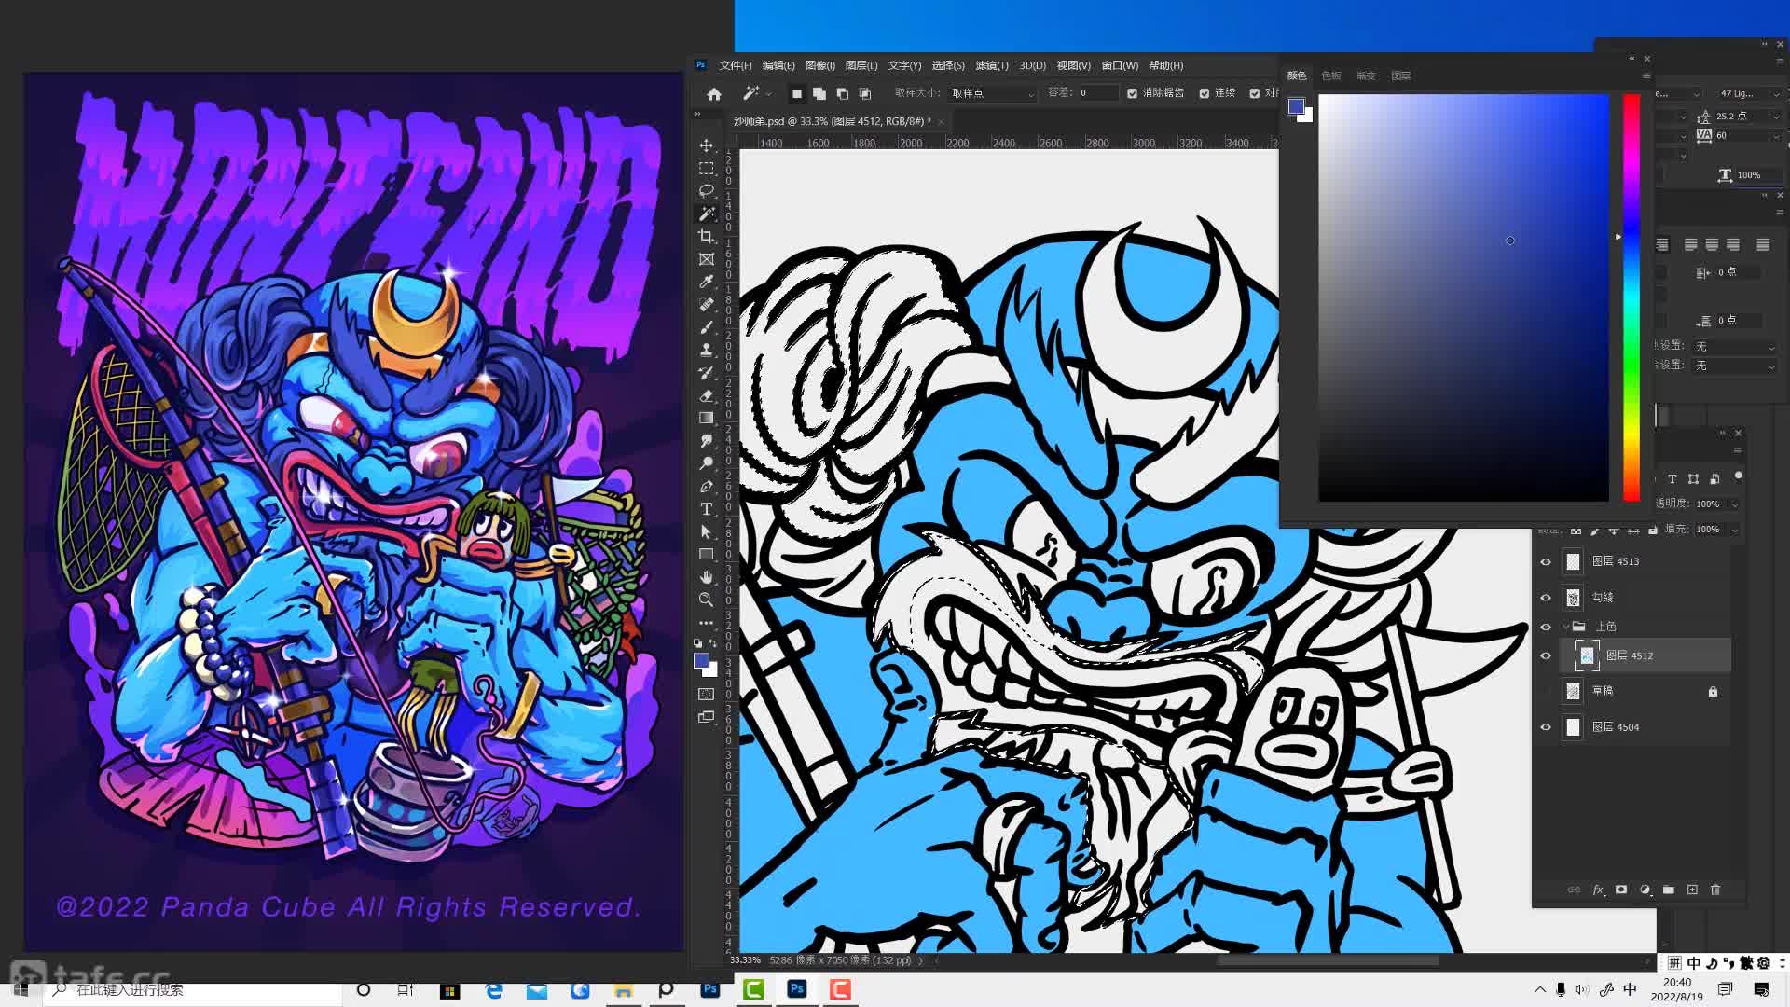The height and width of the screenshot is (1007, 1790).
Task: Open the 窗口(W) menu
Action: click(1120, 65)
